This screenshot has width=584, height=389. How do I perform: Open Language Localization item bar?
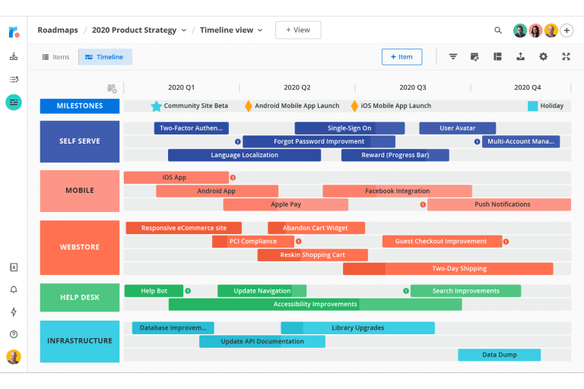244,155
